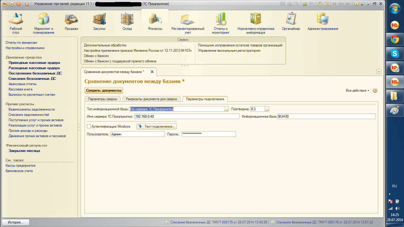Open Кассовая книга link

pyautogui.click(x=20, y=89)
